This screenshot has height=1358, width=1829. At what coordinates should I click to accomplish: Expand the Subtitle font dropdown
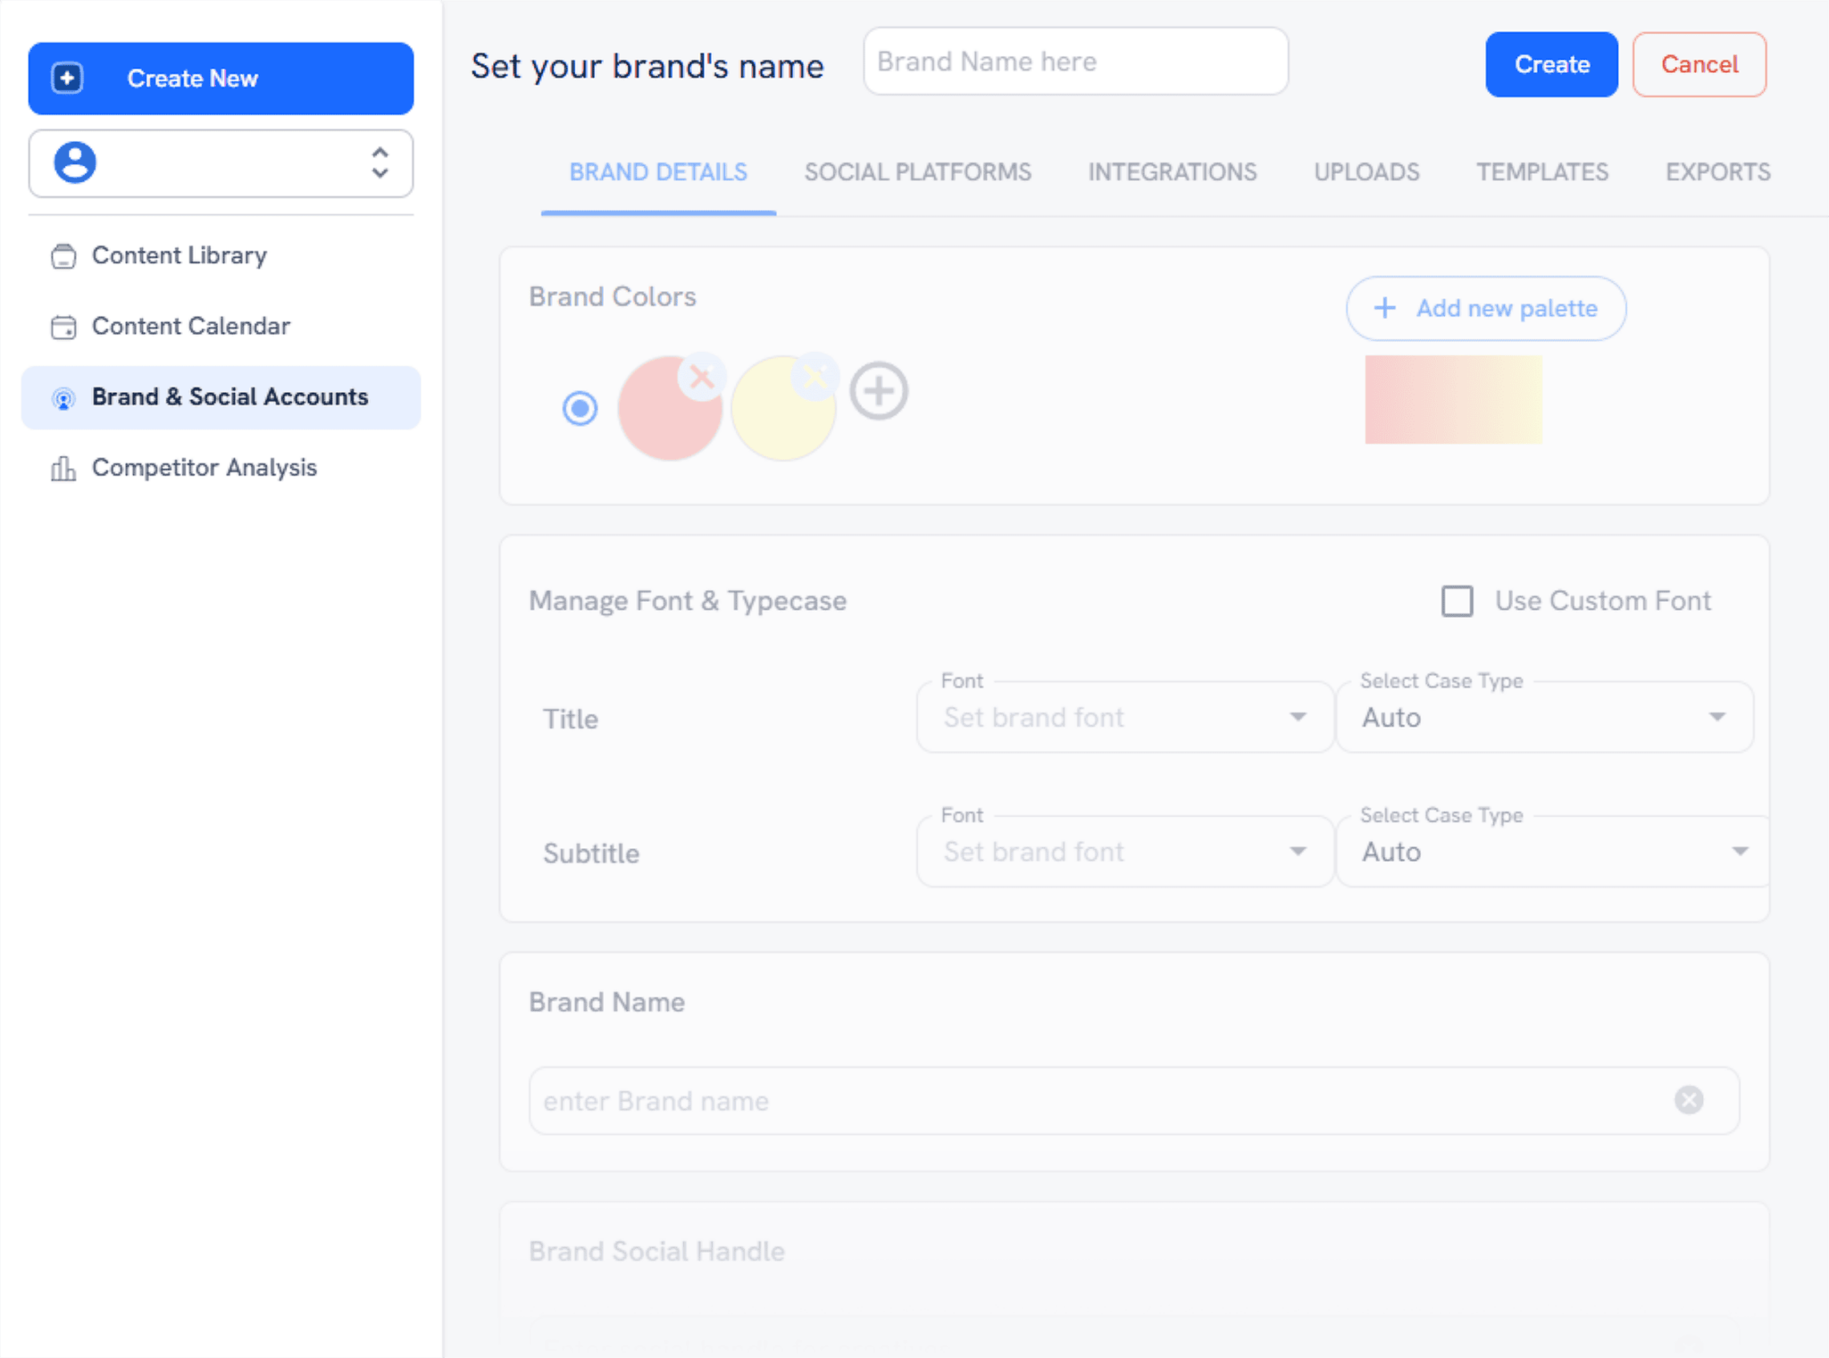(x=1296, y=852)
